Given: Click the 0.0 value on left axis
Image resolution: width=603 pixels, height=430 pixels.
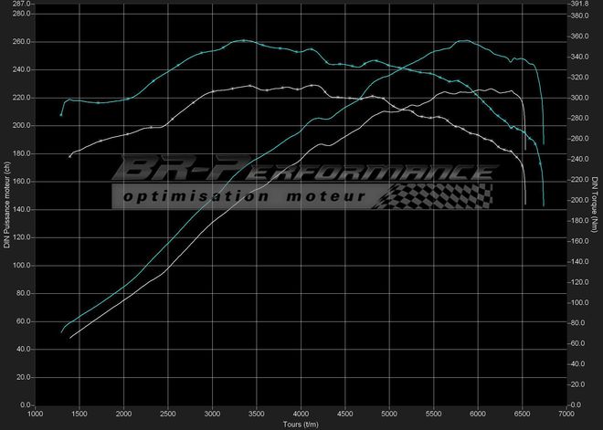Looking at the screenshot, I should pos(24,404).
